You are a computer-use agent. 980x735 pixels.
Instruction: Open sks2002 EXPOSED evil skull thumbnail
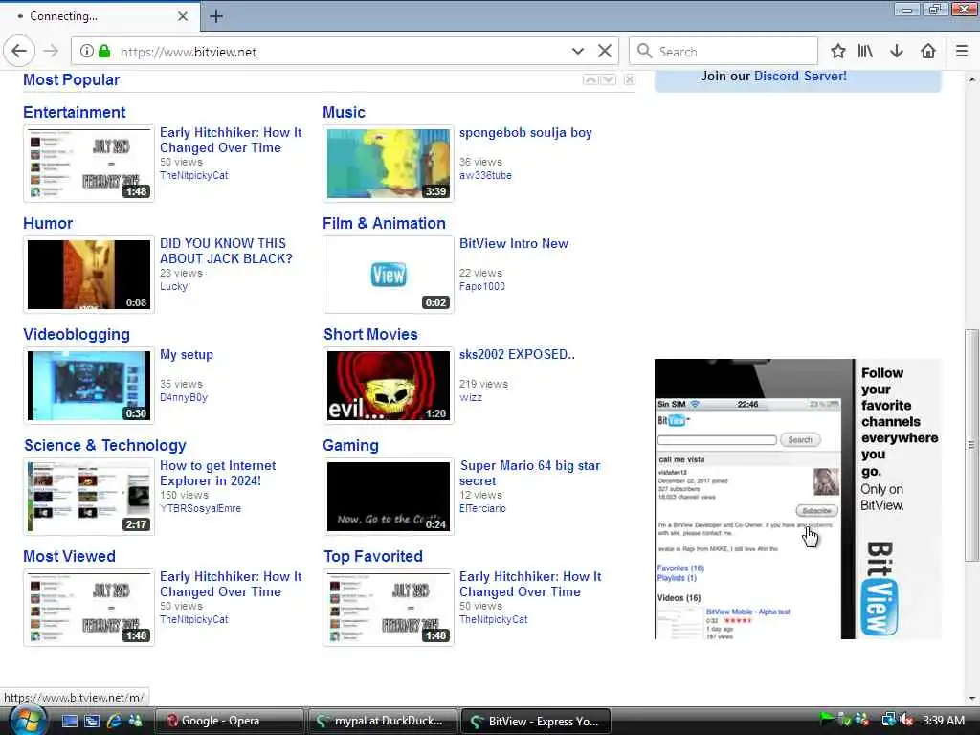(x=389, y=386)
